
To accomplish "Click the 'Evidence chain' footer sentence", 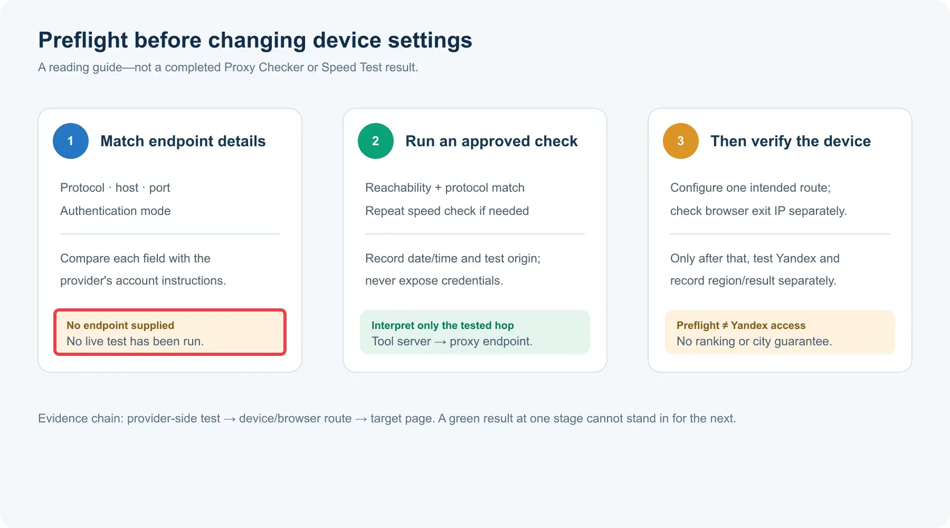I will 387,418.
